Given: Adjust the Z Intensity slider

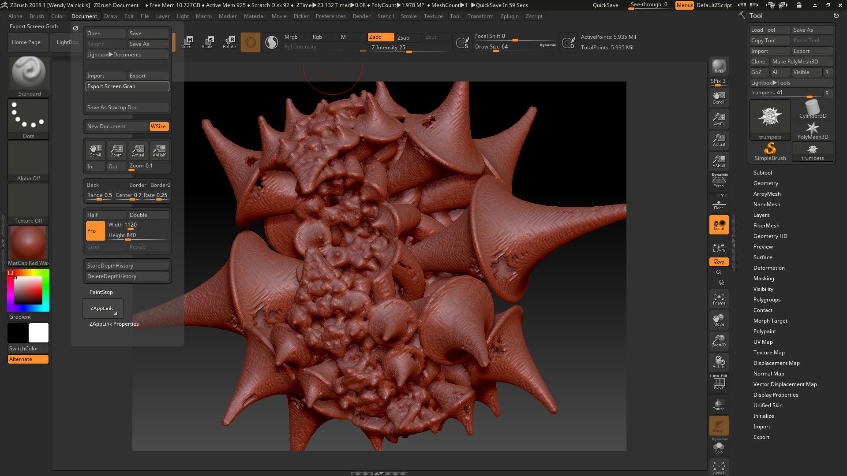Looking at the screenshot, I should (409, 48).
